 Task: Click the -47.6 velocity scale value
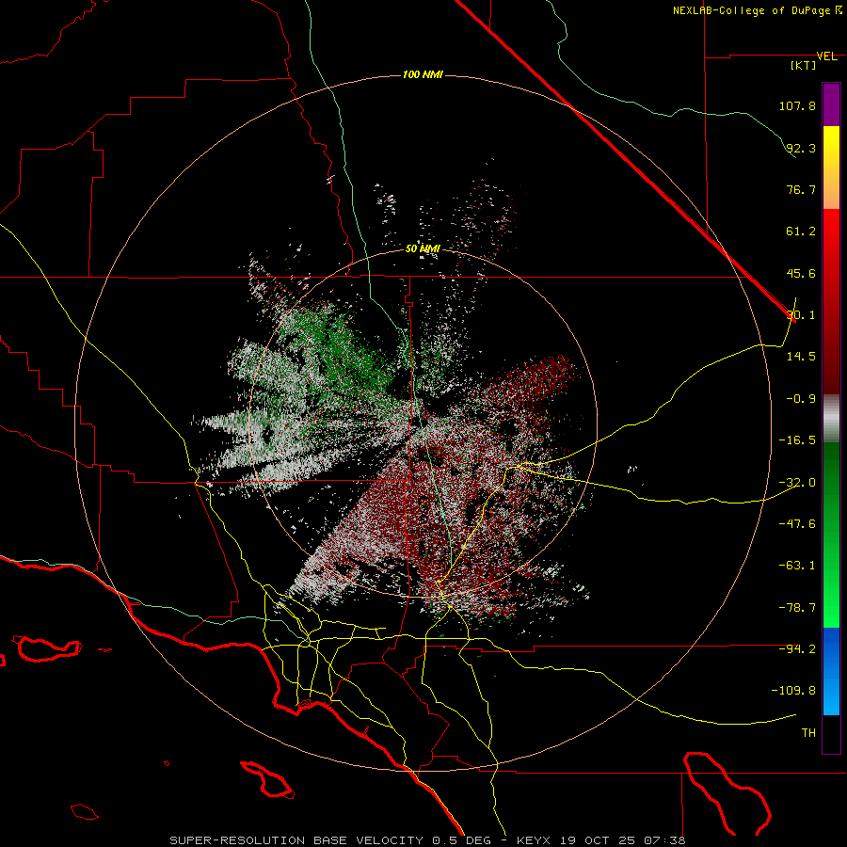point(797,524)
